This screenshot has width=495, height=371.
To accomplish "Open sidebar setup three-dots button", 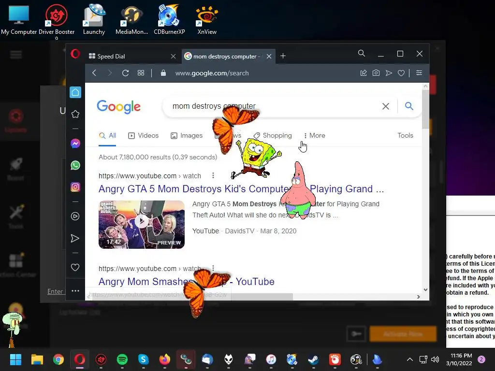I will pyautogui.click(x=75, y=291).
